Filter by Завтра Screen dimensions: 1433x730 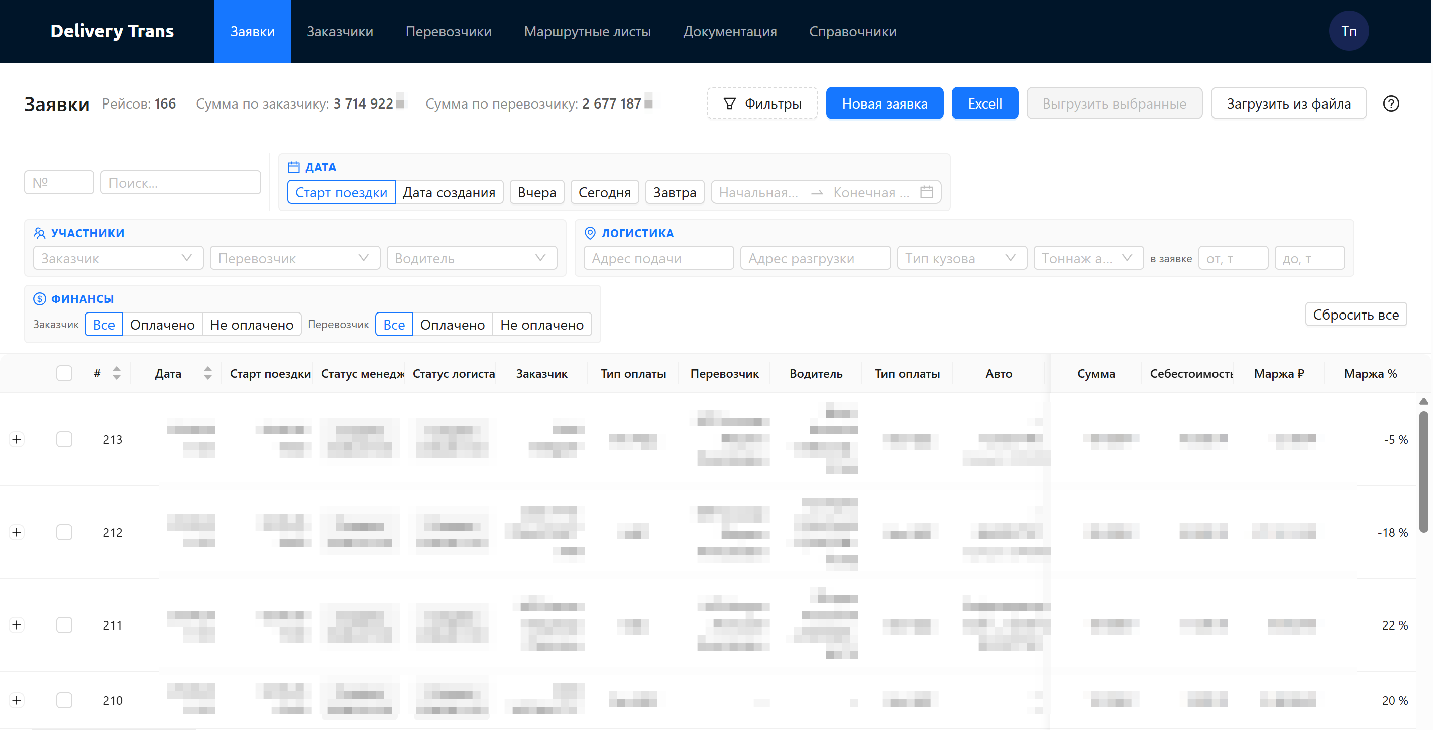coord(675,192)
